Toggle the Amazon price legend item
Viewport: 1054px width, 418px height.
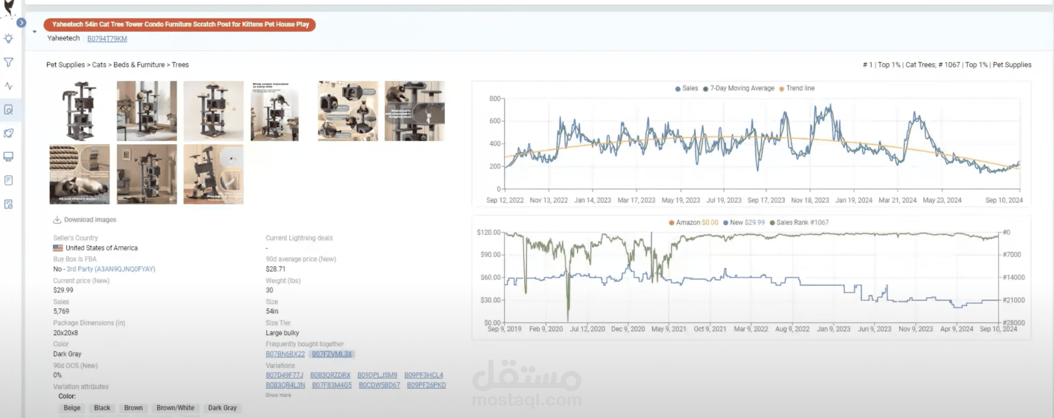coord(693,223)
